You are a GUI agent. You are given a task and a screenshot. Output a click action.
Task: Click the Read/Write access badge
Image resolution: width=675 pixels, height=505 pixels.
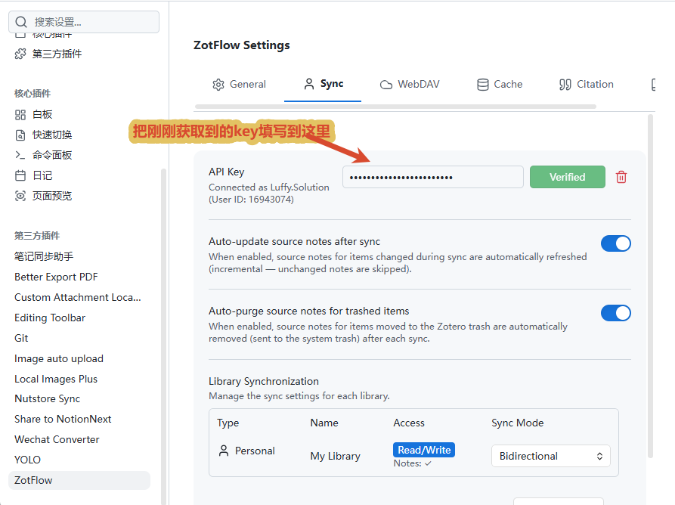[424, 450]
